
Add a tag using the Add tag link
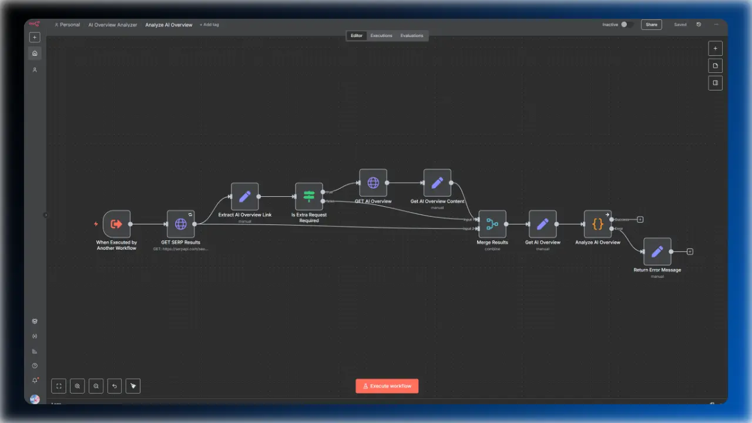[209, 24]
